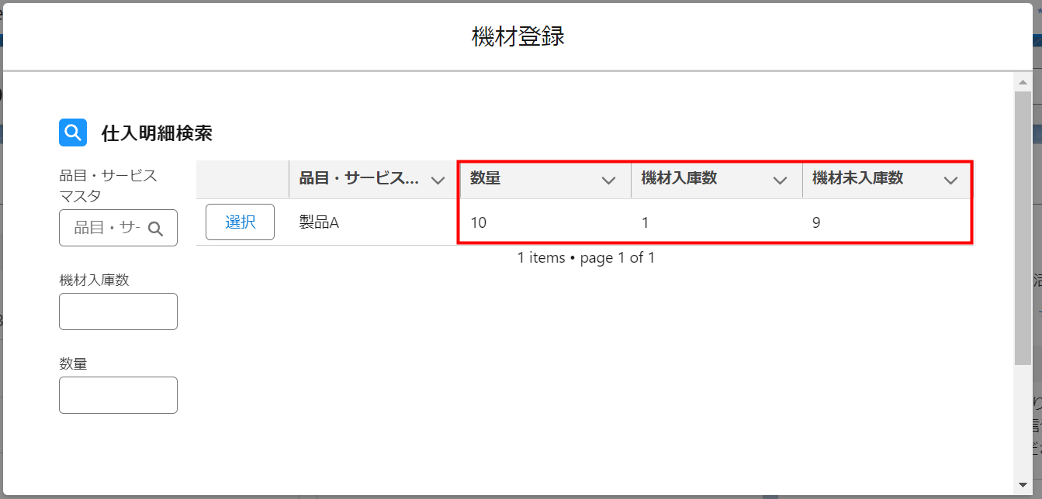This screenshot has width=1042, height=499.
Task: Expand the 数量 column header chevron
Action: point(608,181)
